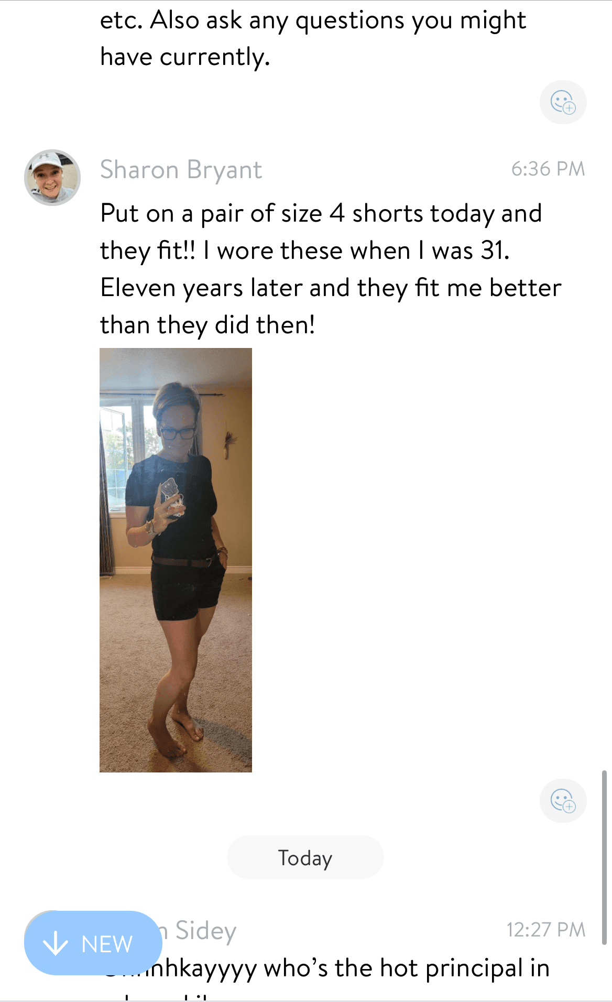
Task: Open the mirror selfie photo attachment
Action: pyautogui.click(x=176, y=560)
